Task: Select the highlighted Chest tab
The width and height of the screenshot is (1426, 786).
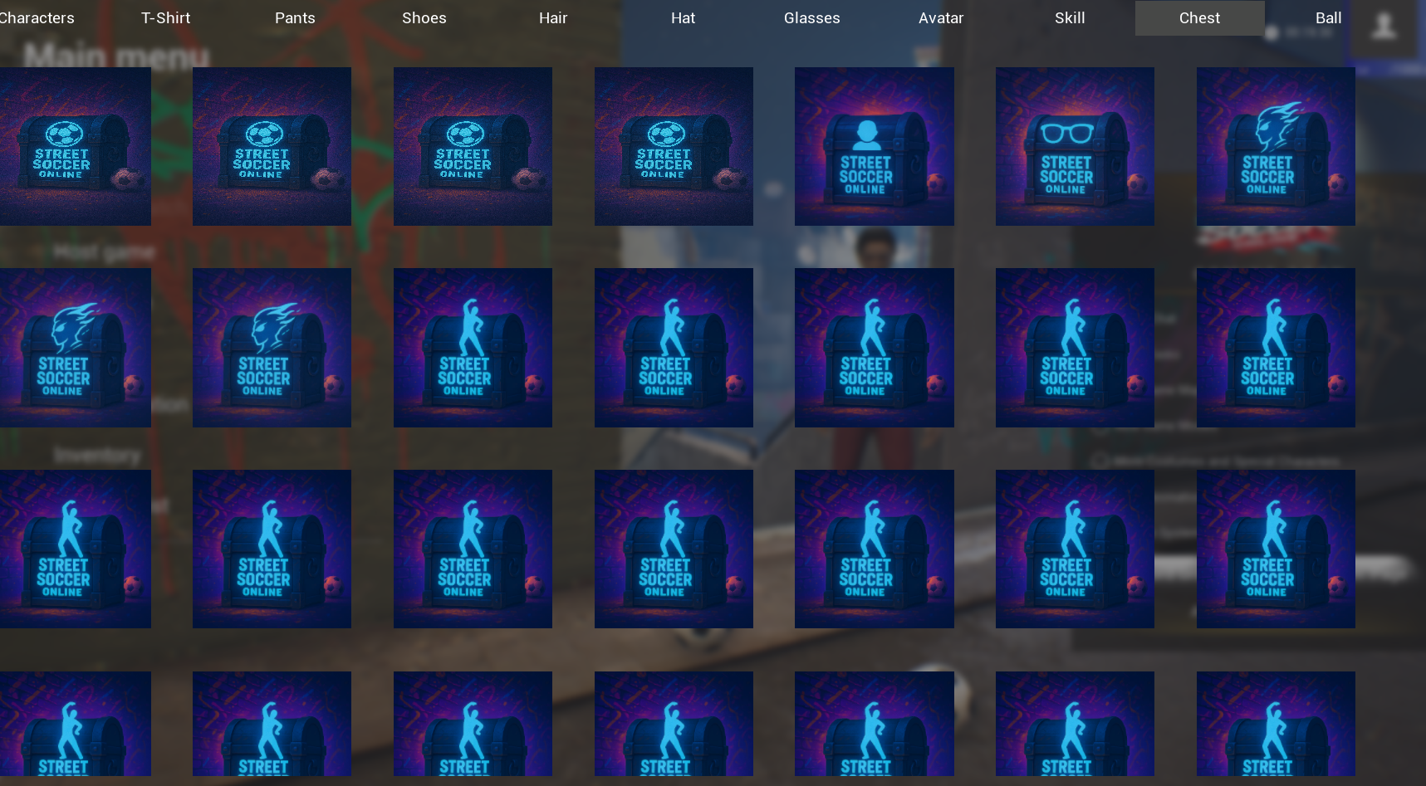Action: 1199,18
